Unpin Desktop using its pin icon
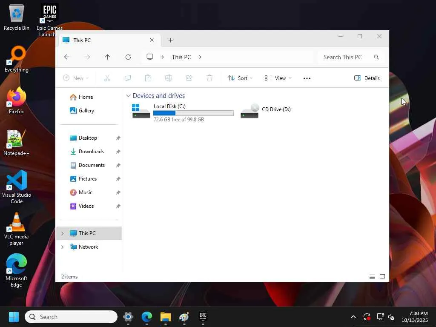The height and width of the screenshot is (327, 436). 118,138
